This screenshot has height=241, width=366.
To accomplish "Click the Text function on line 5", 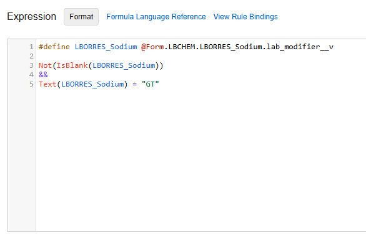I will tap(47, 84).
